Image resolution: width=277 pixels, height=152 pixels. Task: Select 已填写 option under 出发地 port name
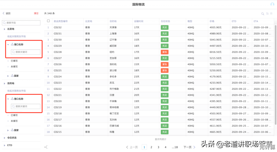pyautogui.click(x=14, y=61)
